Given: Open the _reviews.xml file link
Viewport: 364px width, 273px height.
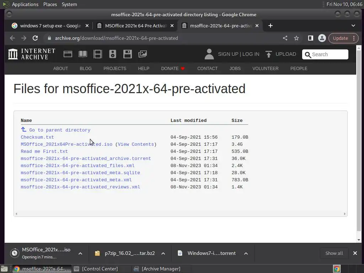Looking at the screenshot, I should [80, 187].
